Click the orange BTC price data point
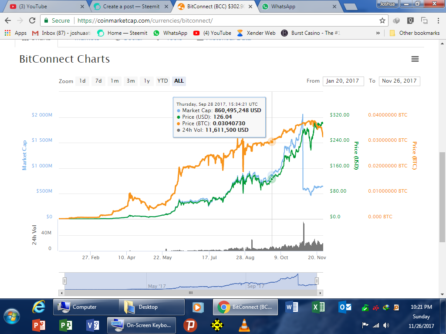This screenshot has width=446, height=334. pyautogui.click(x=272, y=141)
